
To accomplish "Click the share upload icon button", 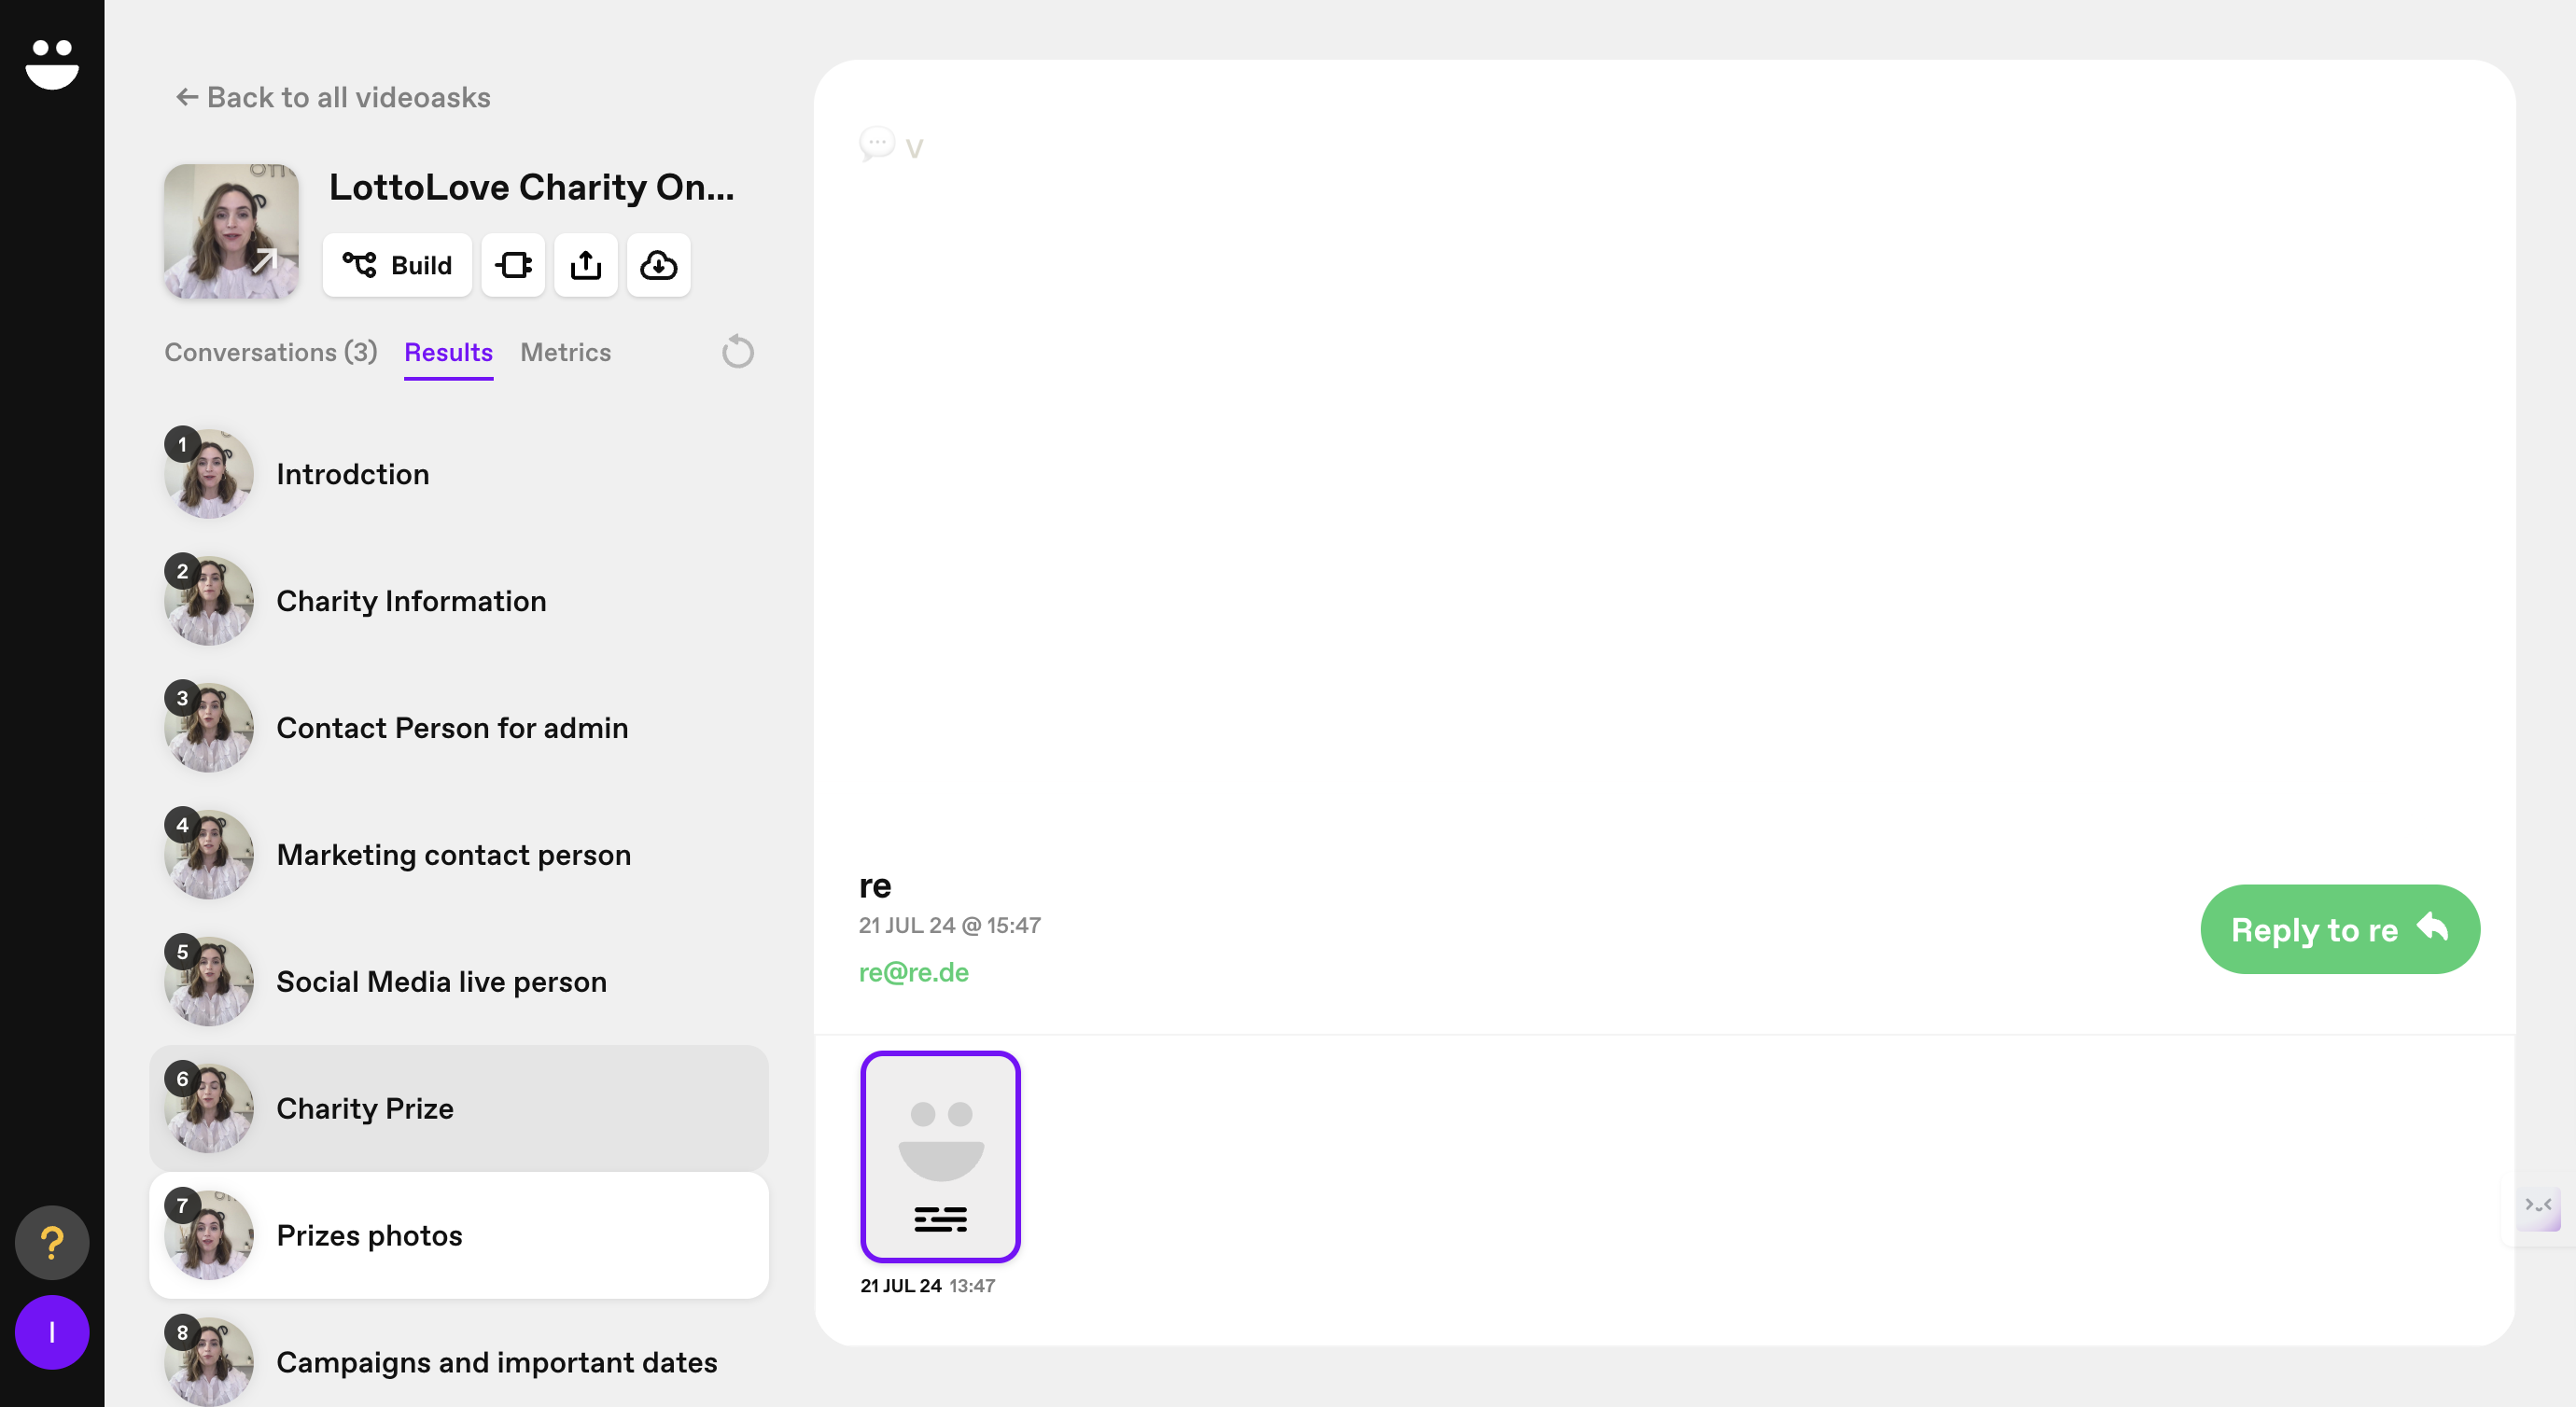I will tap(586, 265).
